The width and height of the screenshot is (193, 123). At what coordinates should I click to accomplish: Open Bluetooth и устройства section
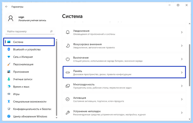point(27,49)
